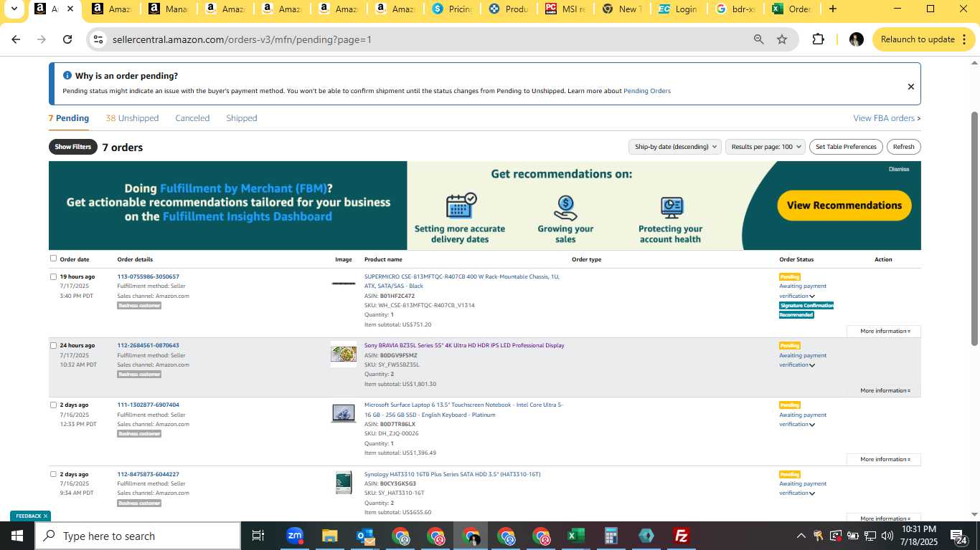This screenshot has height=550, width=980.
Task: Select the 7 Pending tab
Action: 69,118
